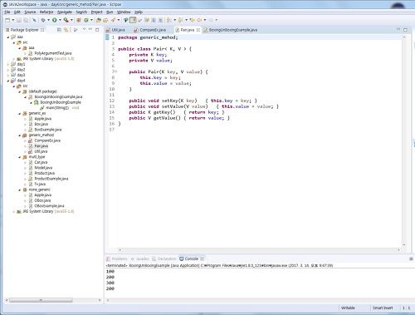Screen dimensions: 415x315
Task: Collapse the aaa project node
Action: [x=8, y=37]
